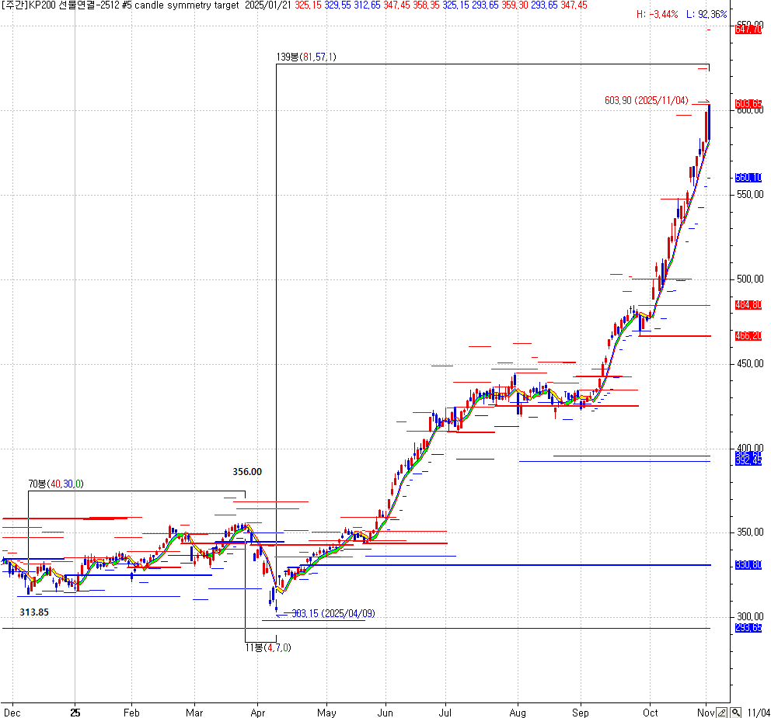The width and height of the screenshot is (771, 718).
Task: Click the blue 293.65 price tag
Action: click(748, 627)
